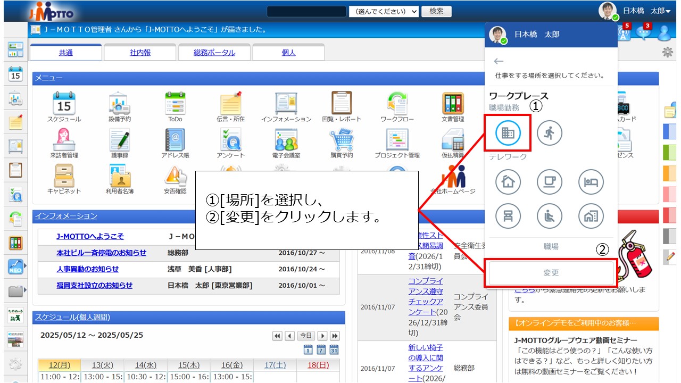Open the 会社ホームページ menu icon
The height and width of the screenshot is (383, 681).
pos(453,177)
